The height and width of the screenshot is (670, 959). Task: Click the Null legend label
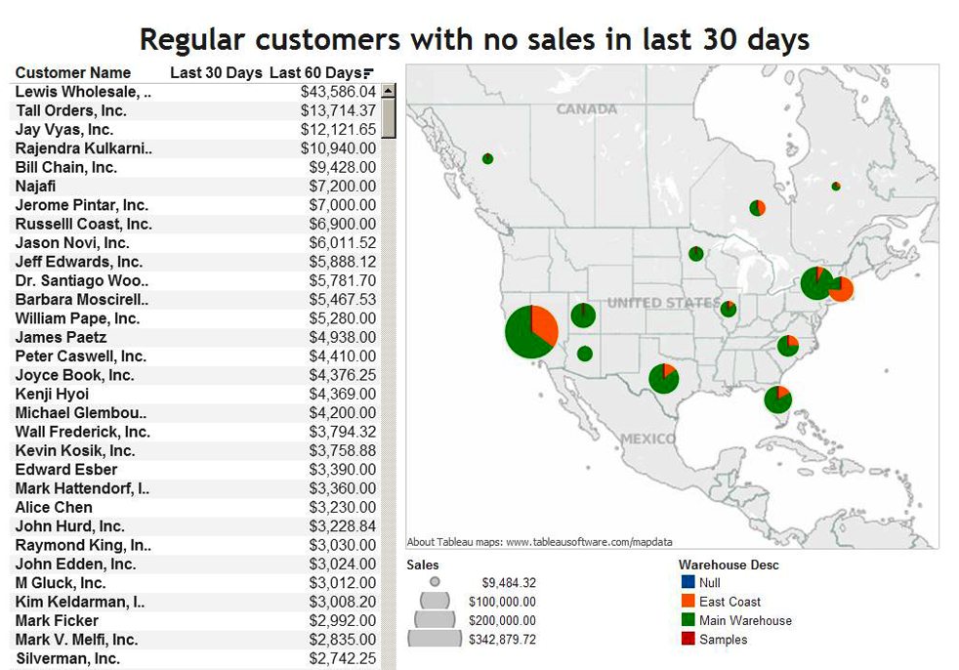coord(709,582)
